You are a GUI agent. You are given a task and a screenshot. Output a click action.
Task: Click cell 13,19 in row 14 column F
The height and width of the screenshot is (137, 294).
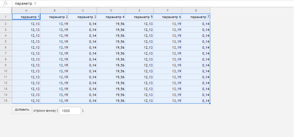[167, 95]
